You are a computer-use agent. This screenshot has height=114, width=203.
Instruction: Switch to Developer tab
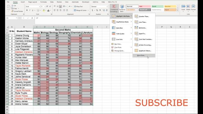(x=86, y=2)
